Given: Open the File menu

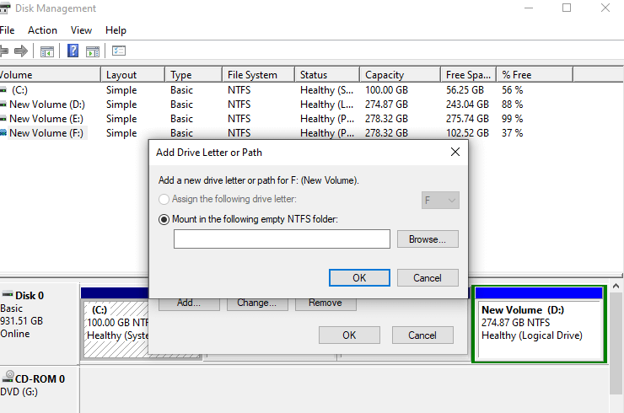Looking at the screenshot, I should pos(7,30).
